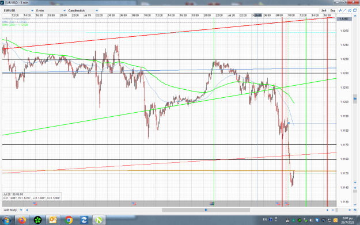
Task: Zoom in price axis with plus icon
Action: [x=355, y=188]
